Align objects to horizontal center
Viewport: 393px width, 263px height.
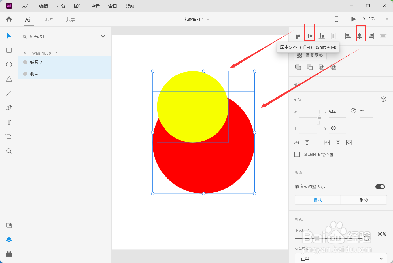[360, 36]
